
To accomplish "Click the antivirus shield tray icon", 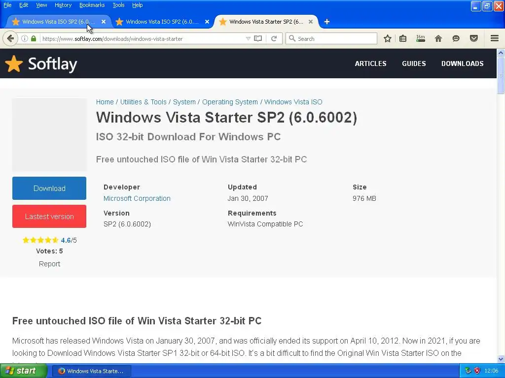I will tap(477, 371).
